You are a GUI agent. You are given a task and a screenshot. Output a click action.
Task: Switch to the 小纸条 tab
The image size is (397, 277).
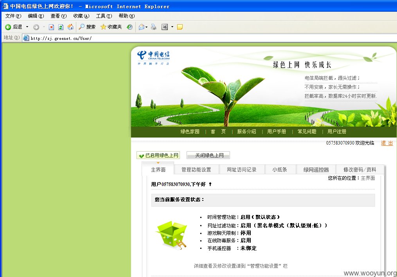click(280, 170)
